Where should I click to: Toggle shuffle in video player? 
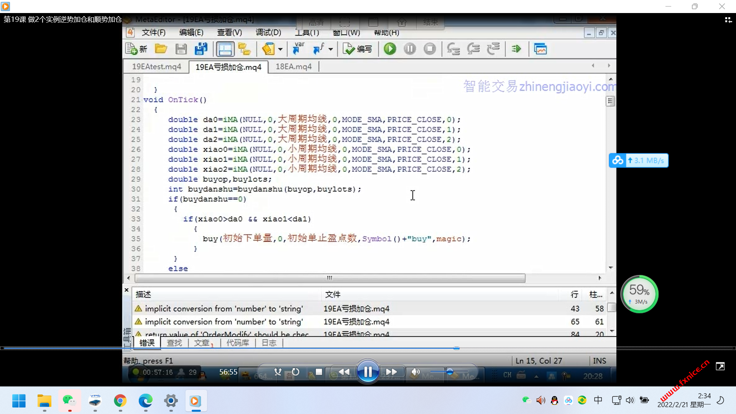click(278, 372)
